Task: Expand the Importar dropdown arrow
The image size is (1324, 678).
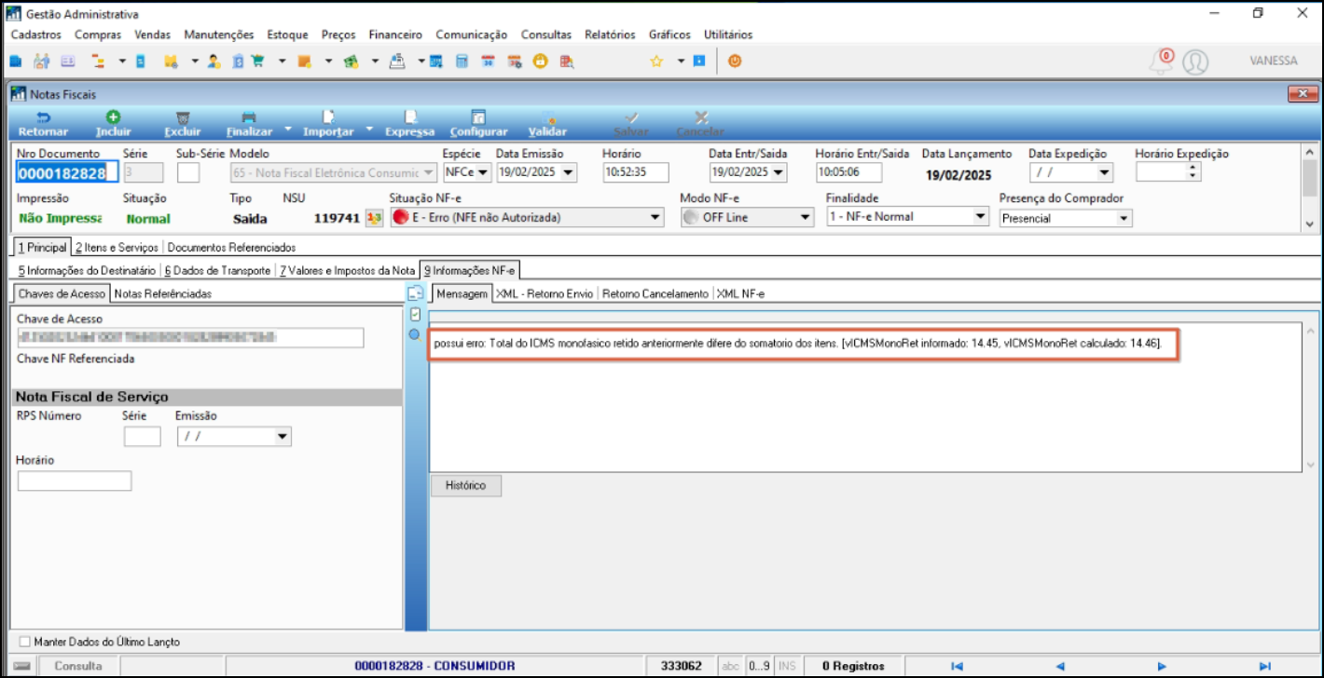Action: coord(370,129)
